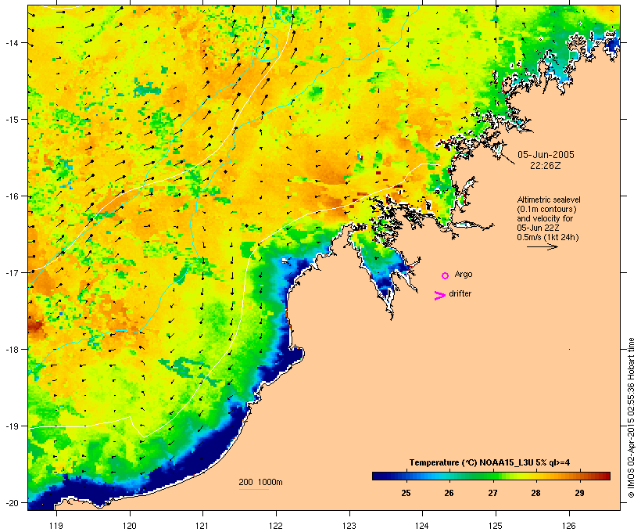This screenshot has height=532, width=641.
Task: Click latitude axis label -15
Action: coord(11,119)
